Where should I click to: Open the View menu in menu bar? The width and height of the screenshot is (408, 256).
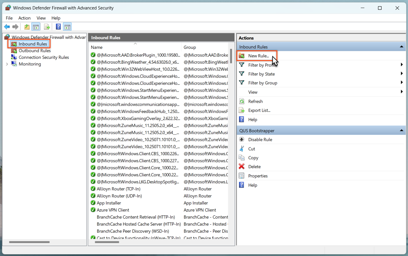pyautogui.click(x=41, y=18)
